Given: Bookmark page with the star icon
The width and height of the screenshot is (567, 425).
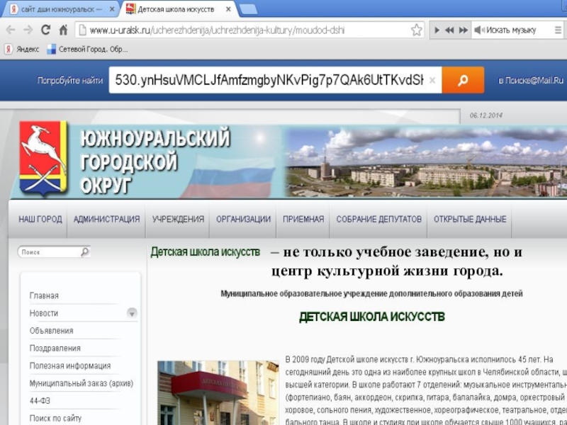Looking at the screenshot, I should tap(416, 30).
